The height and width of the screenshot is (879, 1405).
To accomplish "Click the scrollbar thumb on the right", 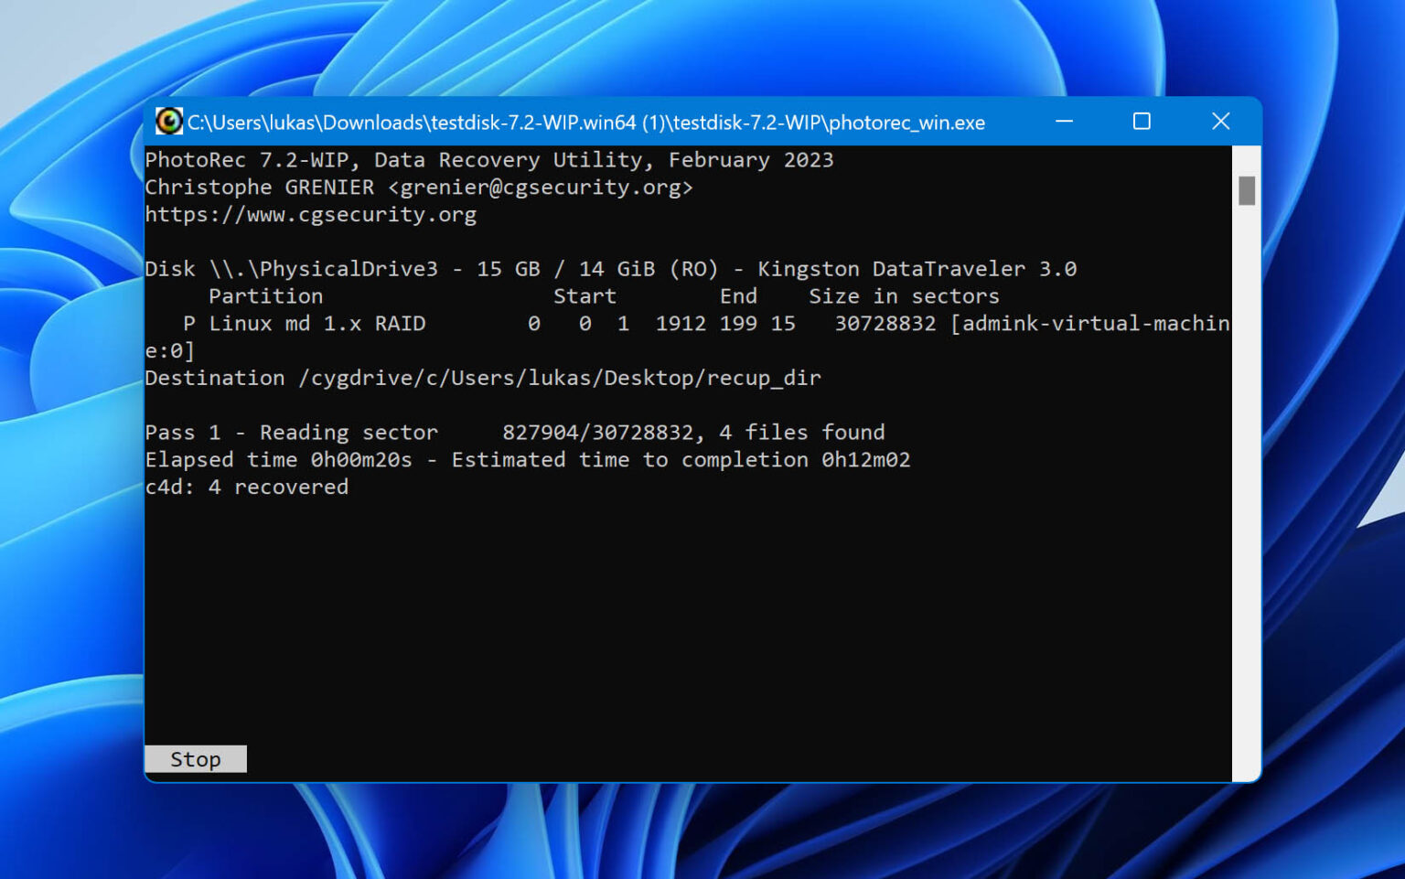I will [x=1246, y=192].
